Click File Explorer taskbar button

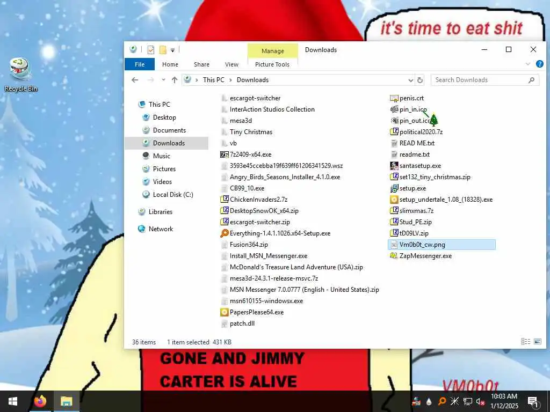click(66, 401)
